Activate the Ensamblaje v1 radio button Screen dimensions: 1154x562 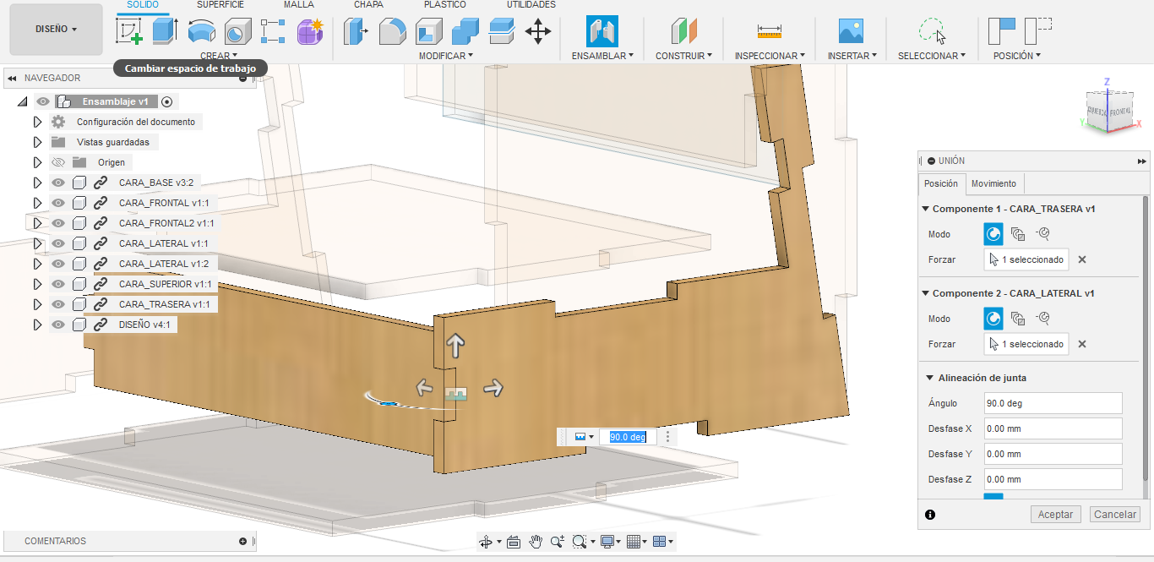pos(166,101)
